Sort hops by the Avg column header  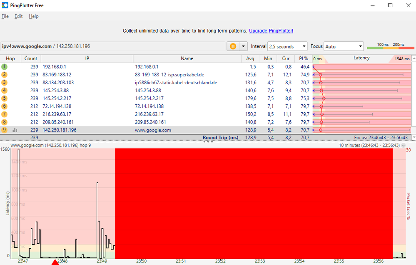[250, 58]
